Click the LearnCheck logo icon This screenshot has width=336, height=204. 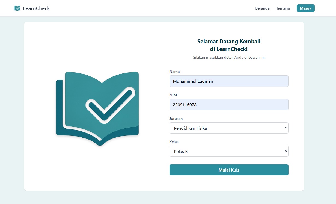[17, 8]
